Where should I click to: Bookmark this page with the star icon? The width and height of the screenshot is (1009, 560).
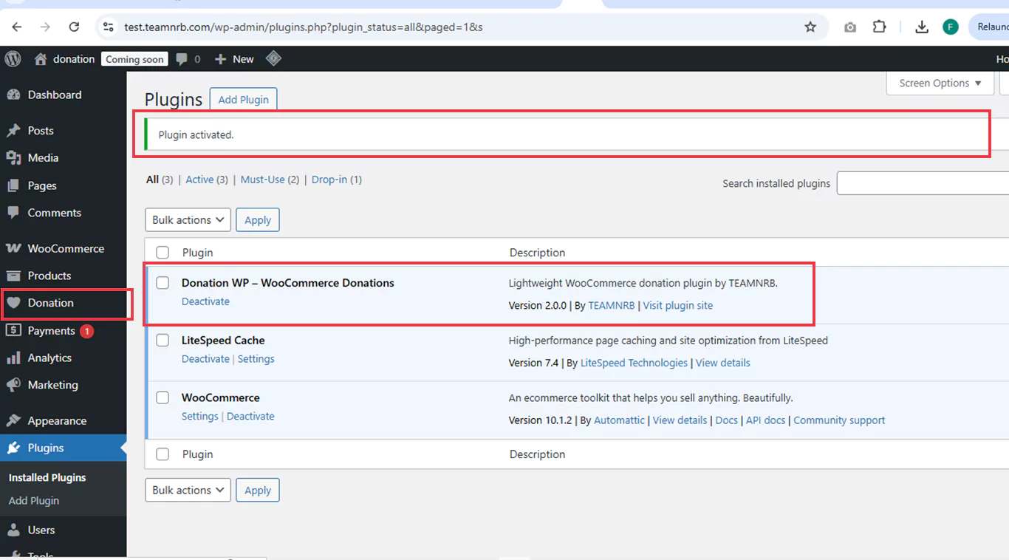coord(810,27)
